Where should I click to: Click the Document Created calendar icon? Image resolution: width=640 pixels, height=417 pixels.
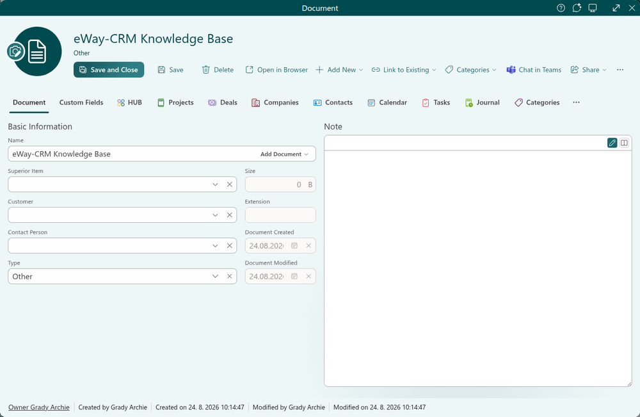point(294,245)
